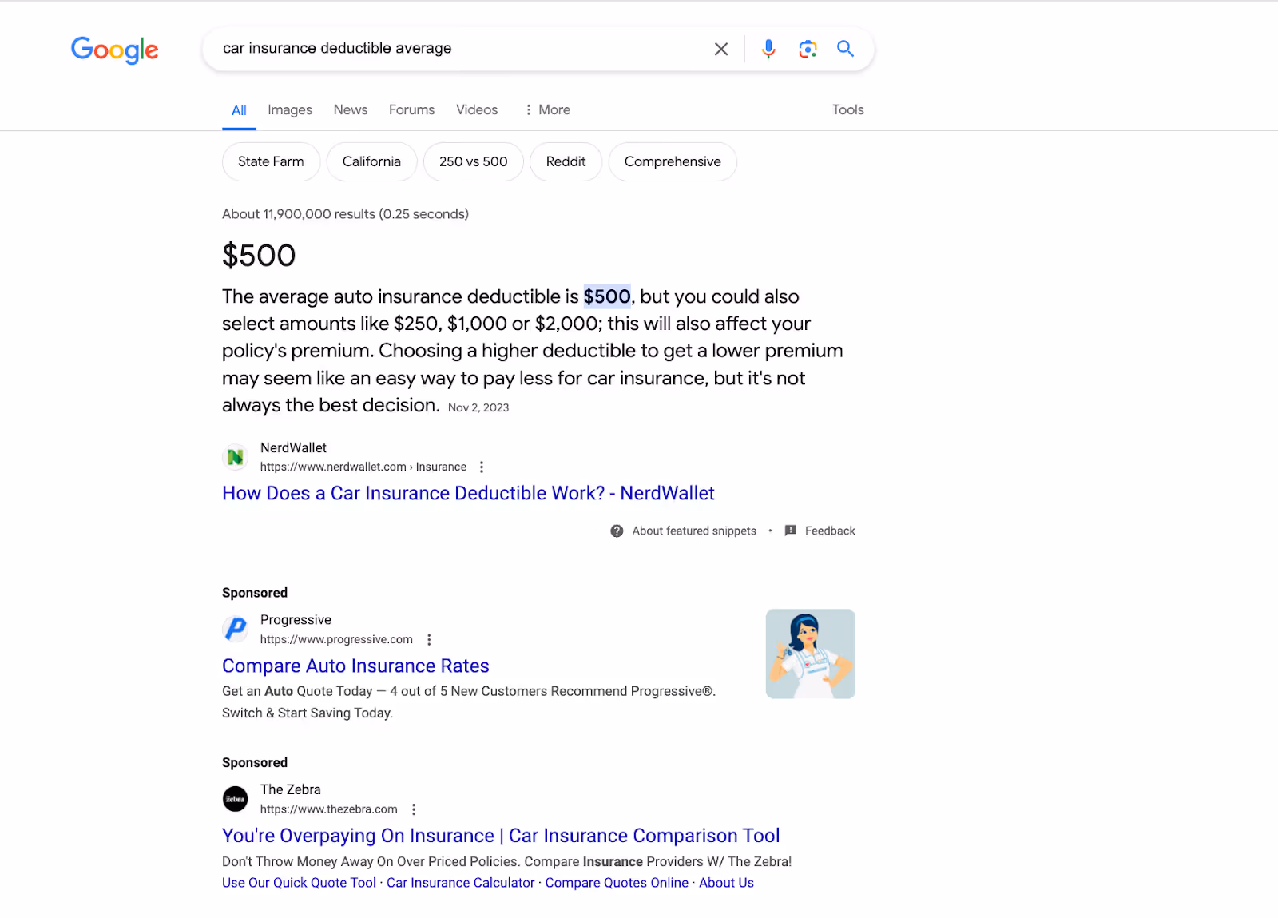Viewport: 1278px width, 918px height.
Task: Open Google Lens image search icon
Action: [x=808, y=49]
